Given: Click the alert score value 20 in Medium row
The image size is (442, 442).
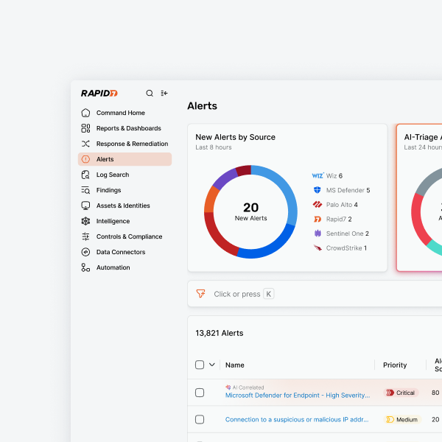Looking at the screenshot, I should [x=435, y=419].
